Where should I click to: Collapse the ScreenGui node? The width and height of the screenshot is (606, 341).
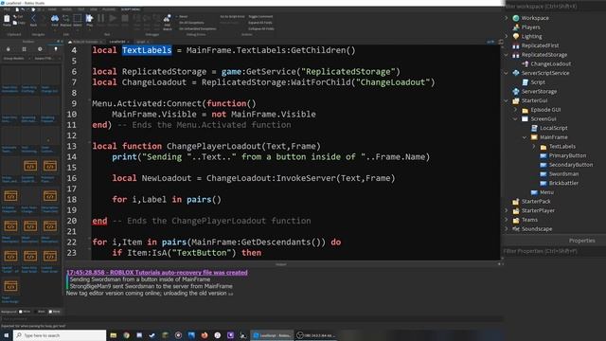tap(515, 118)
